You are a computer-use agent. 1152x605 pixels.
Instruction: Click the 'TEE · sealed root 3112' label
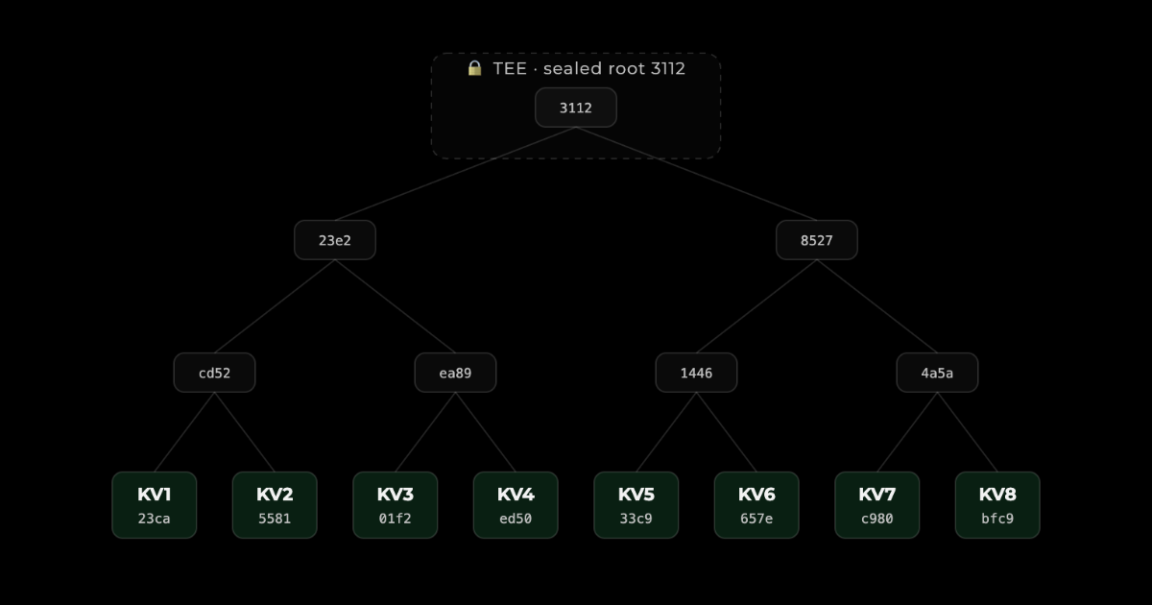(x=589, y=68)
